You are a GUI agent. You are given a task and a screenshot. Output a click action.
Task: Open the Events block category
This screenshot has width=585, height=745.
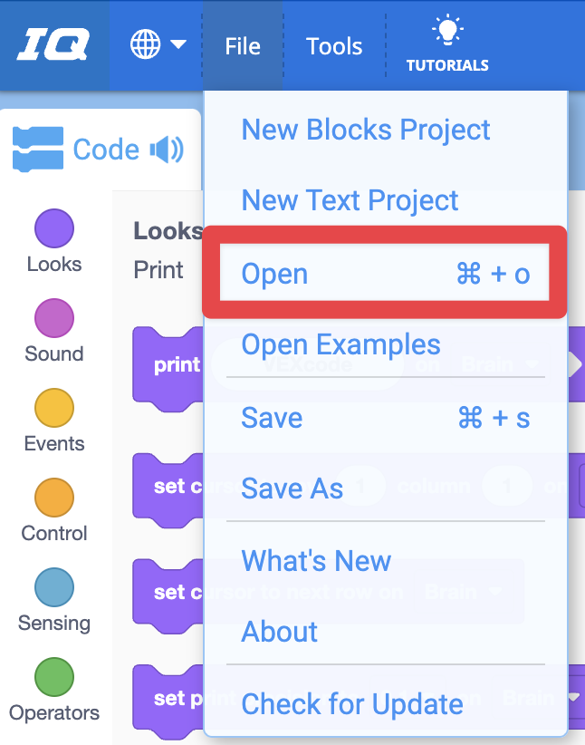pyautogui.click(x=53, y=418)
